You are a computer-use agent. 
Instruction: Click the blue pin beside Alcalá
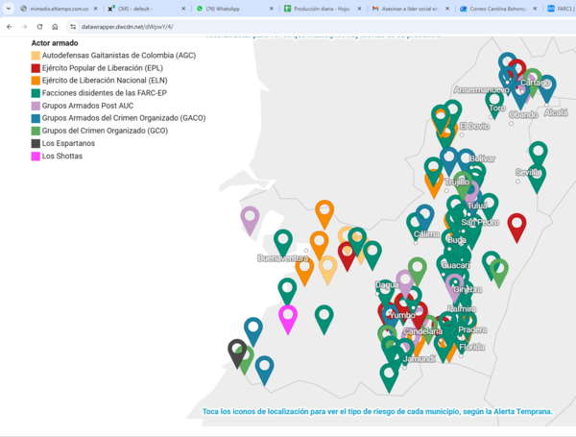(x=546, y=86)
